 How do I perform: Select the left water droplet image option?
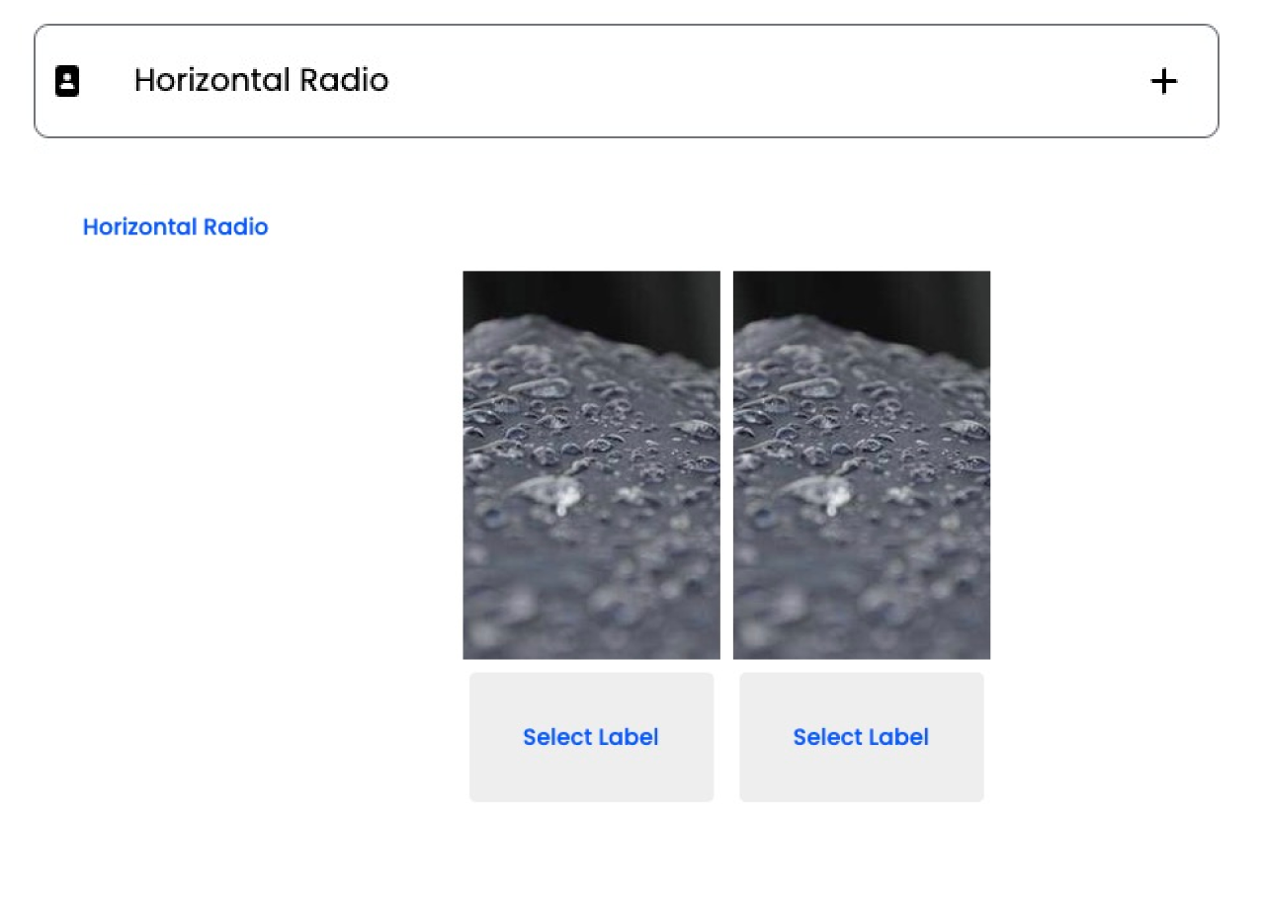591,464
